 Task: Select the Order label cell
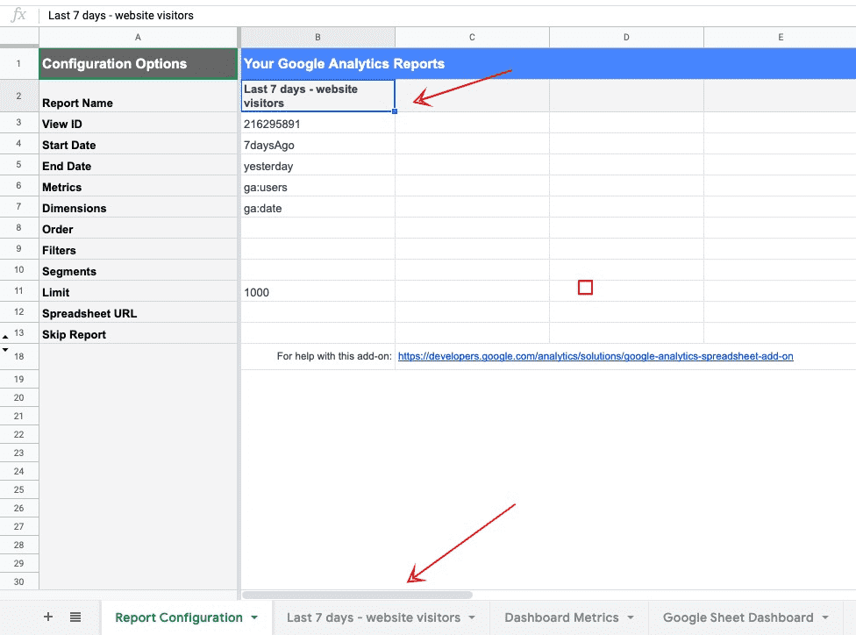(x=138, y=228)
